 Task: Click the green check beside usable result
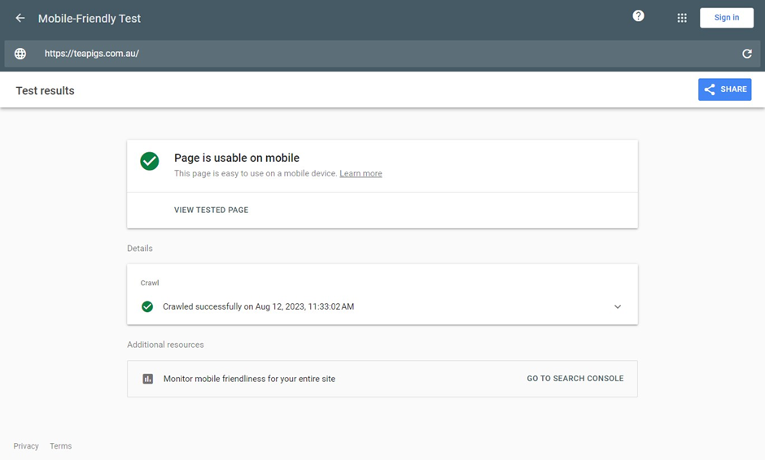click(x=149, y=161)
